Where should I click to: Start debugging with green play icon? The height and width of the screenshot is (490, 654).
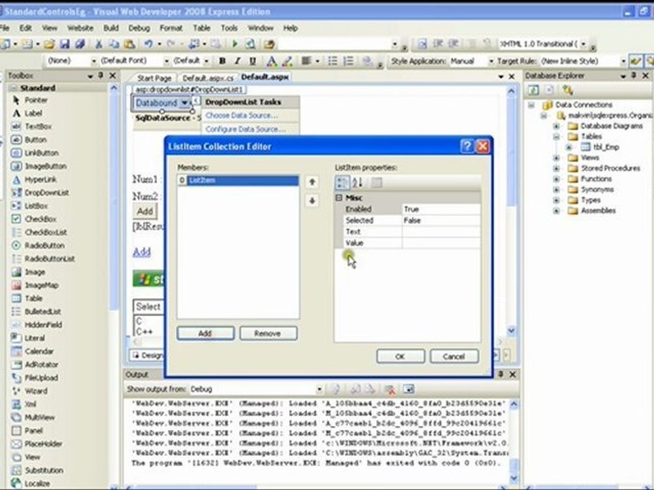[x=235, y=44]
